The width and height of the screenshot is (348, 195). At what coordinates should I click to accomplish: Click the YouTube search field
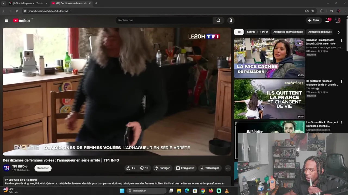pyautogui.click(x=164, y=20)
